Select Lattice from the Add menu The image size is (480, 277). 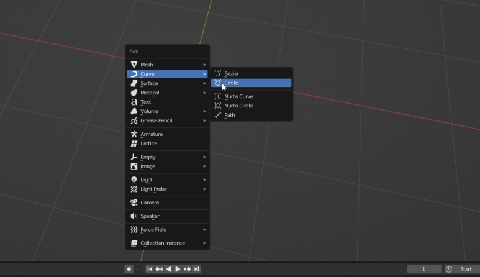[x=168, y=143]
